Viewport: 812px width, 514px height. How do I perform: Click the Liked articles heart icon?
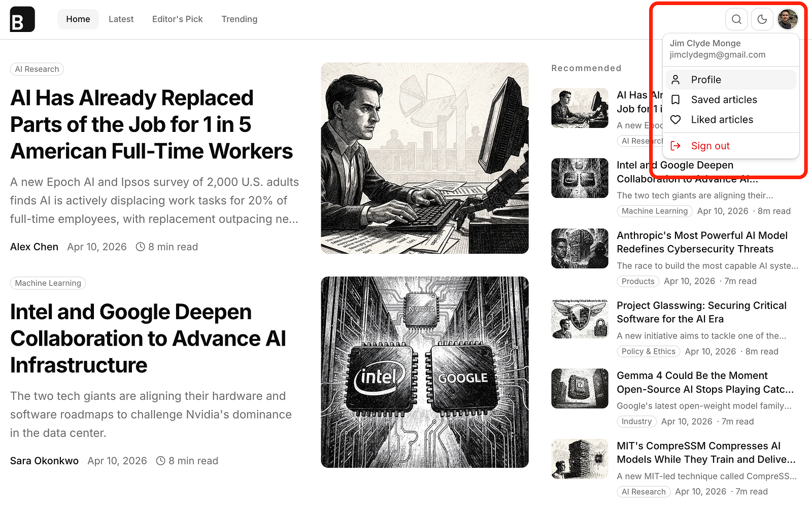pyautogui.click(x=675, y=120)
